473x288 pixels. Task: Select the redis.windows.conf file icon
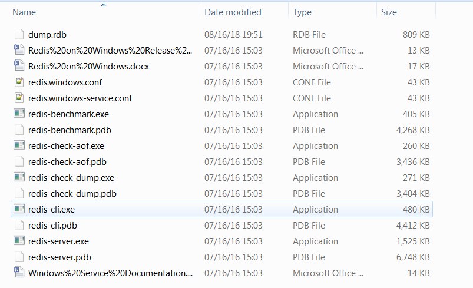click(x=19, y=82)
